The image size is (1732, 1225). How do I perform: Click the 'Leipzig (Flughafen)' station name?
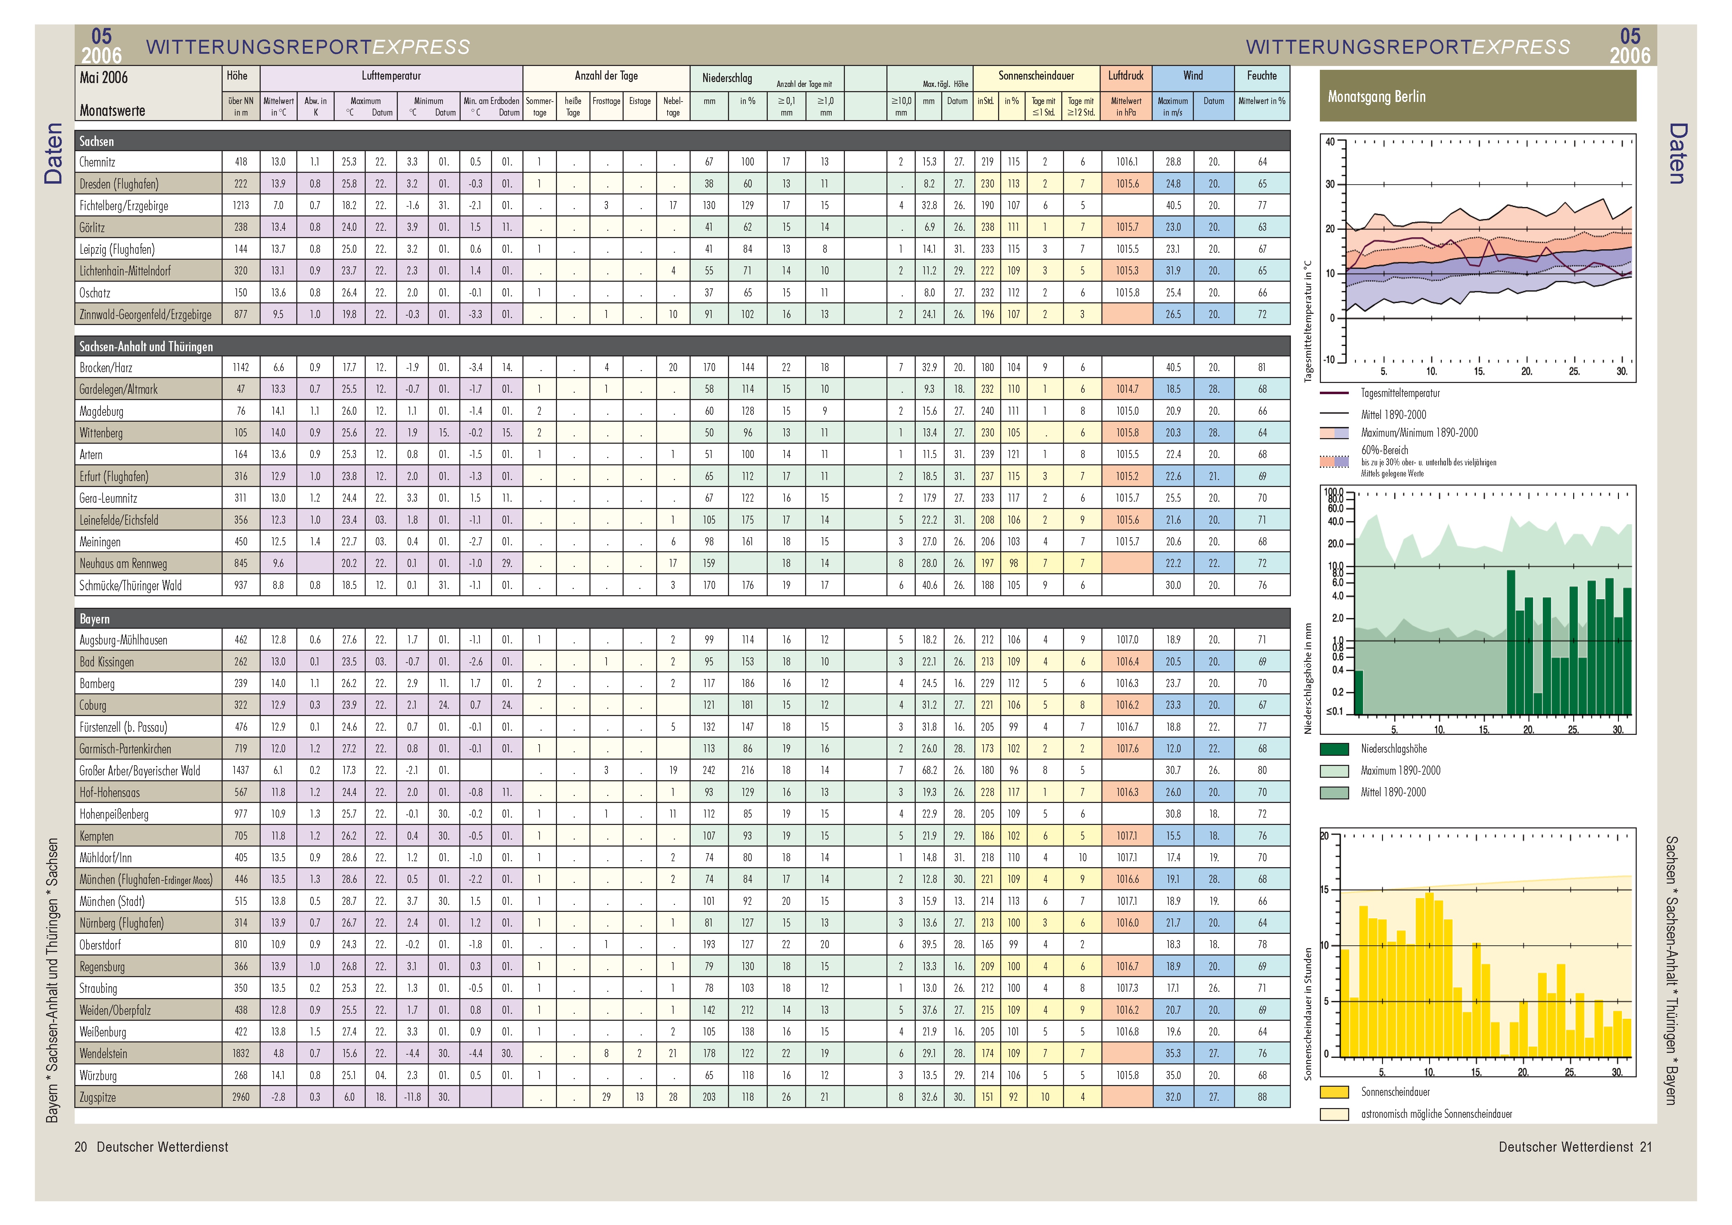(x=117, y=249)
